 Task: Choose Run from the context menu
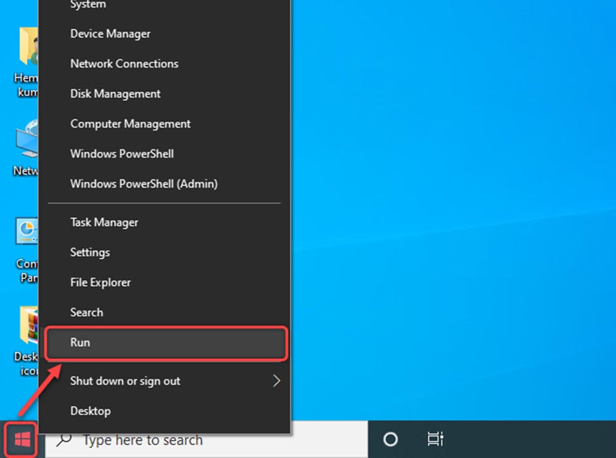[x=166, y=343]
